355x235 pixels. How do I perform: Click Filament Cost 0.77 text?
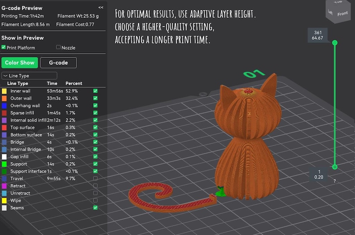pyautogui.click(x=75, y=25)
